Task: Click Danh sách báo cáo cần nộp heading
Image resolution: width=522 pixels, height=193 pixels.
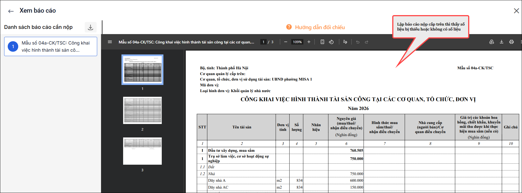Action: point(38,27)
